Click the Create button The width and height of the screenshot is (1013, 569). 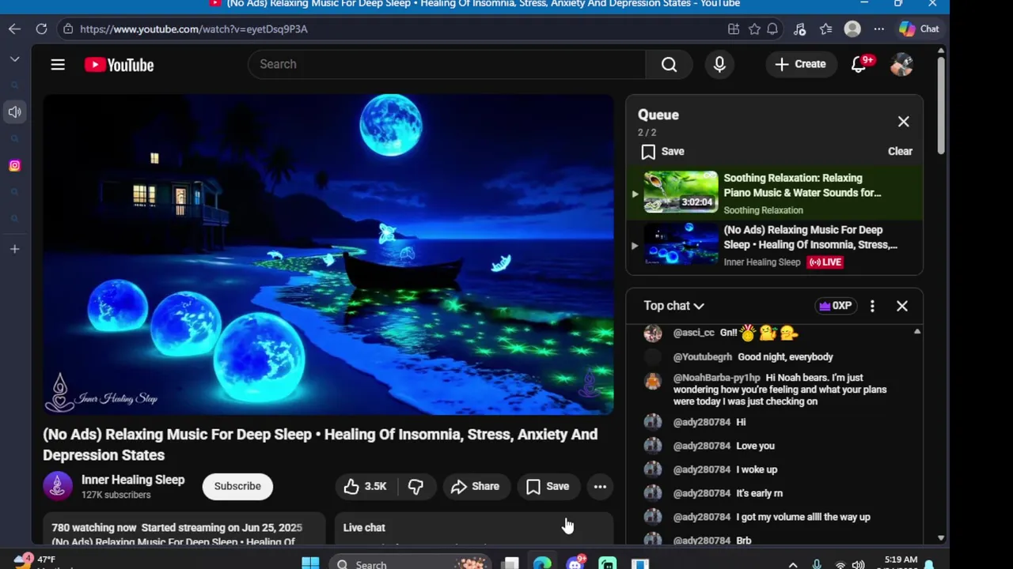pyautogui.click(x=800, y=64)
